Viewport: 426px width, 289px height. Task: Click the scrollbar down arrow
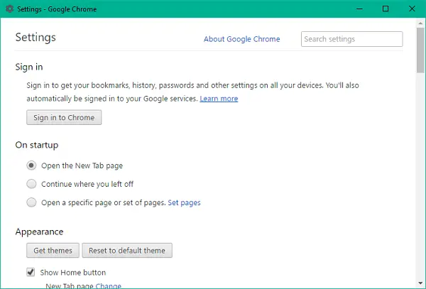coord(420,284)
